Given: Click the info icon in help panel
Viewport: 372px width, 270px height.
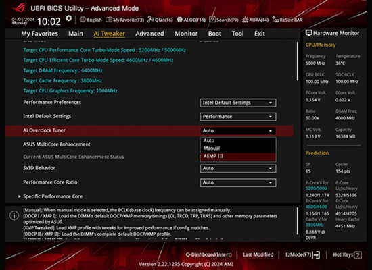Looking at the screenshot, I should (x=14, y=215).
